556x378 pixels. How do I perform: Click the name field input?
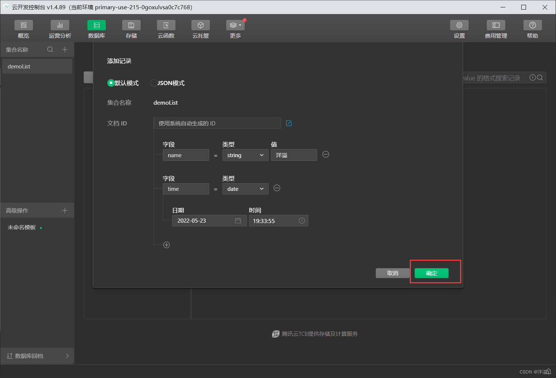186,155
